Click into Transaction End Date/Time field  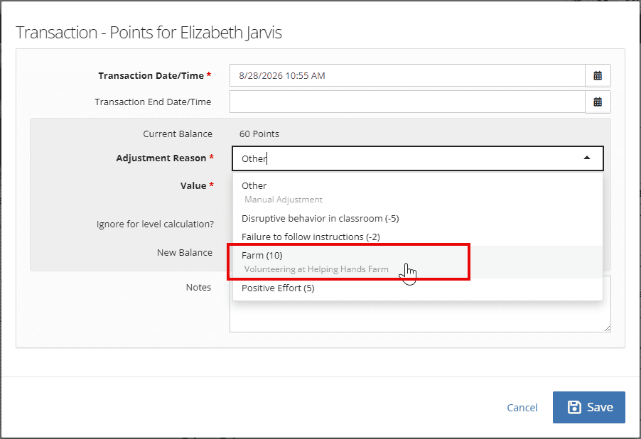[x=407, y=102]
